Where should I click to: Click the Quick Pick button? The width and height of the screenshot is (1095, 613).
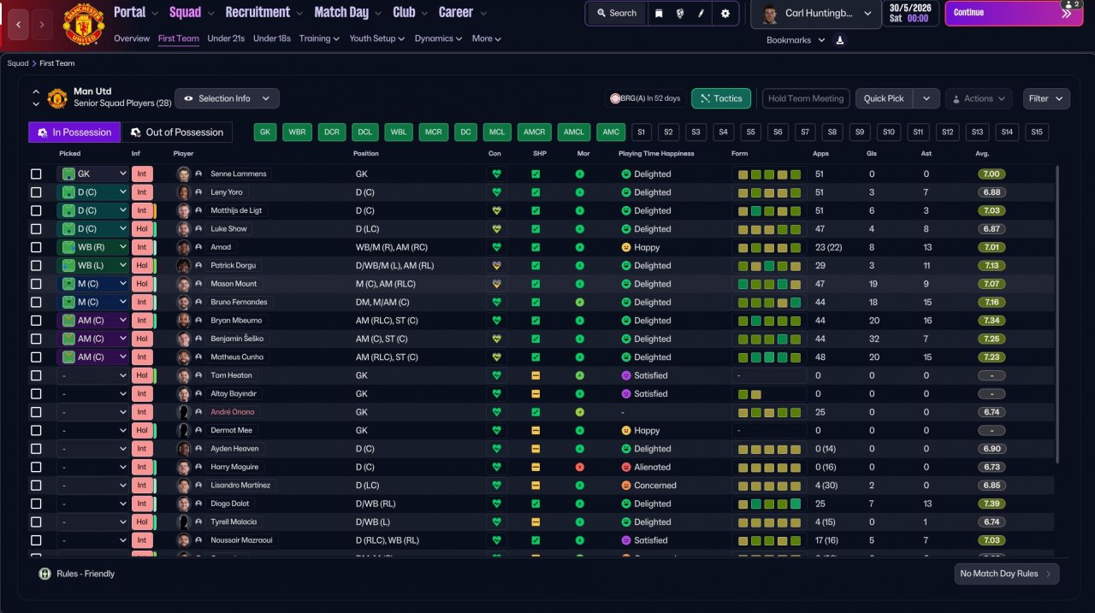885,98
